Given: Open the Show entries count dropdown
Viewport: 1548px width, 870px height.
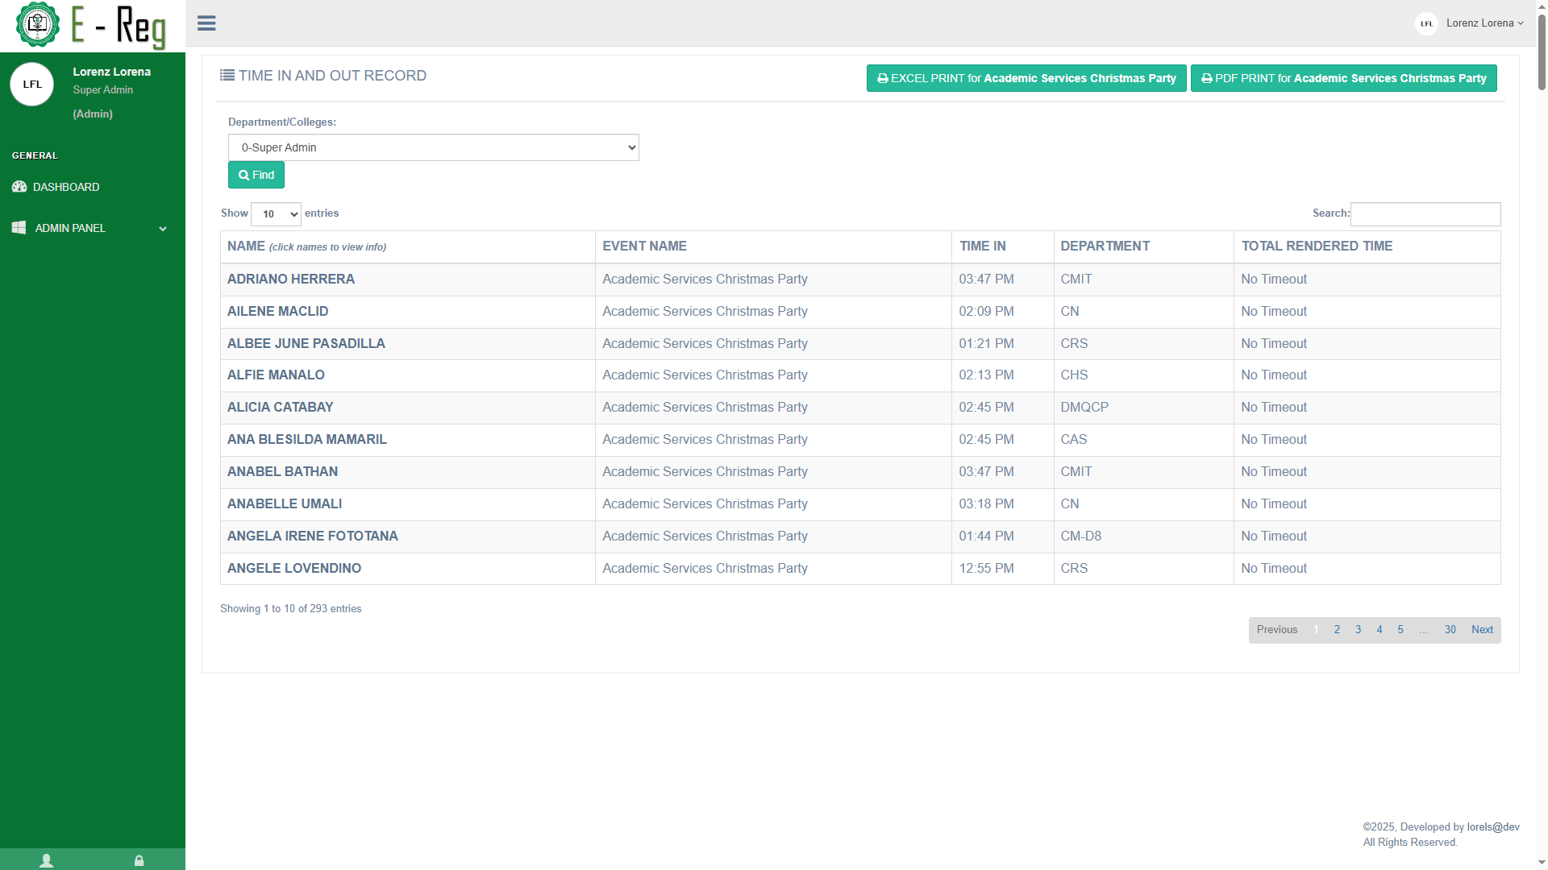Looking at the screenshot, I should click(276, 214).
